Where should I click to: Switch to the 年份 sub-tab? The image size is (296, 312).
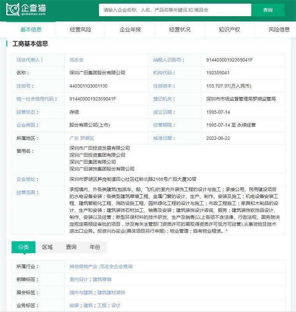pyautogui.click(x=95, y=247)
